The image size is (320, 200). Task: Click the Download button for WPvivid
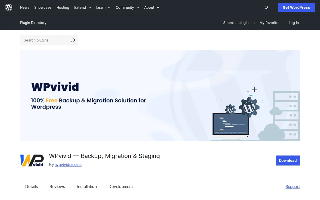[x=288, y=160]
